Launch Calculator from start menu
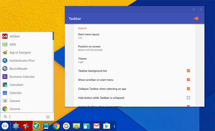 pyautogui.click(x=27, y=85)
